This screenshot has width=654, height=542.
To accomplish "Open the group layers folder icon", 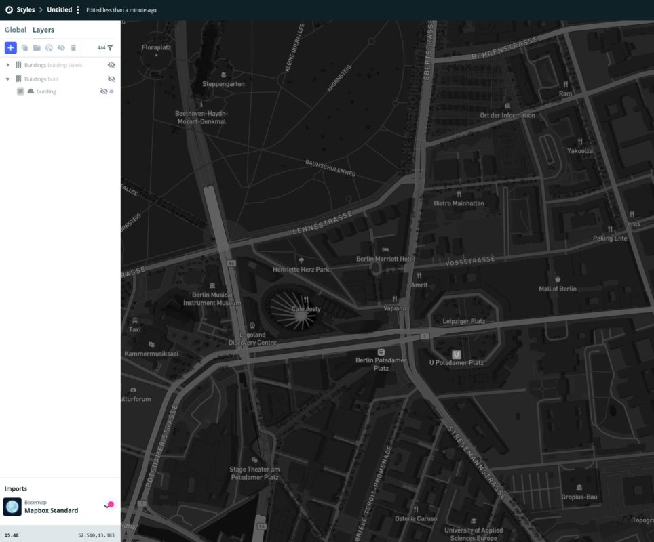I will tap(37, 47).
